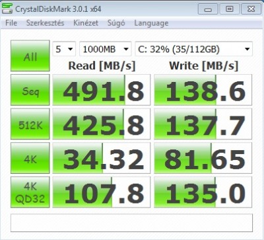264x240 pixels.
Task: Click the Read [MB/s] column header
Action: tap(102, 65)
